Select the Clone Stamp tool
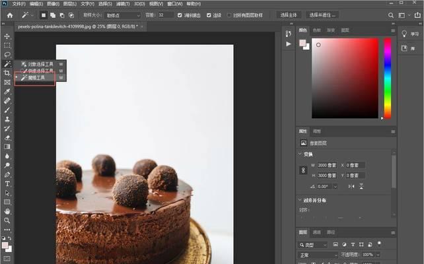The height and width of the screenshot is (264, 424). click(7, 119)
